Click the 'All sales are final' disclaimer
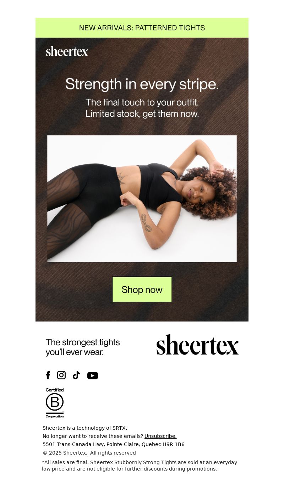 point(140,466)
